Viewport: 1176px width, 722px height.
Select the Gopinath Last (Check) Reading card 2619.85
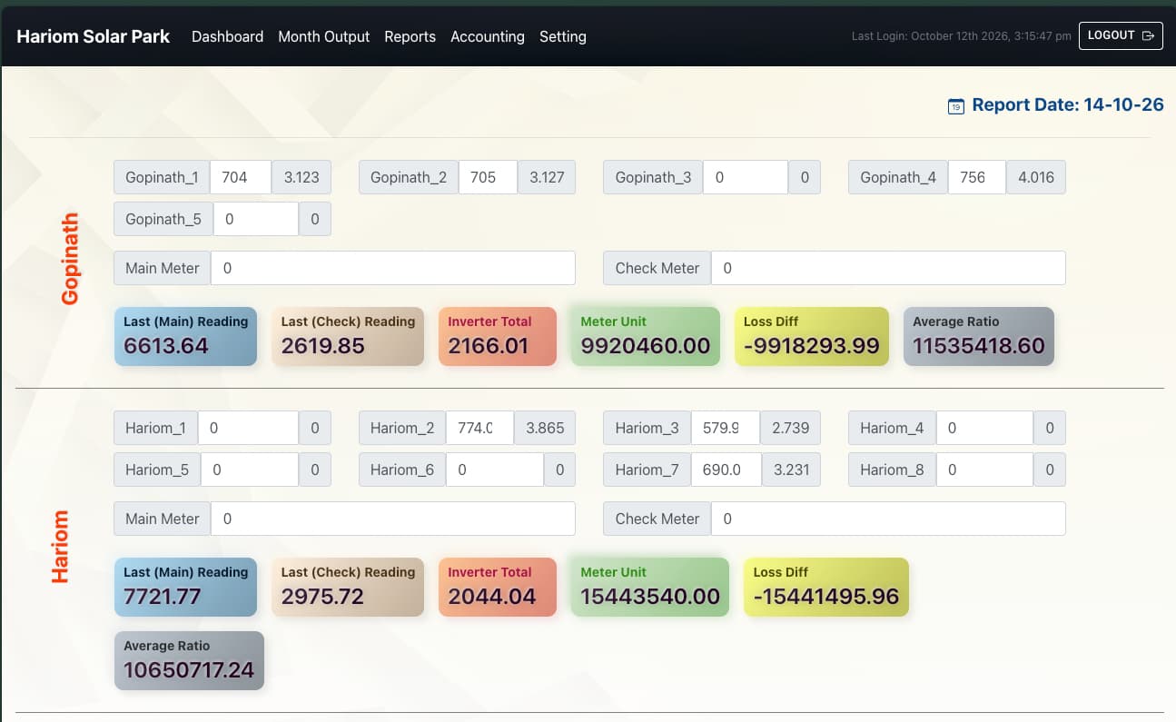[x=348, y=336]
